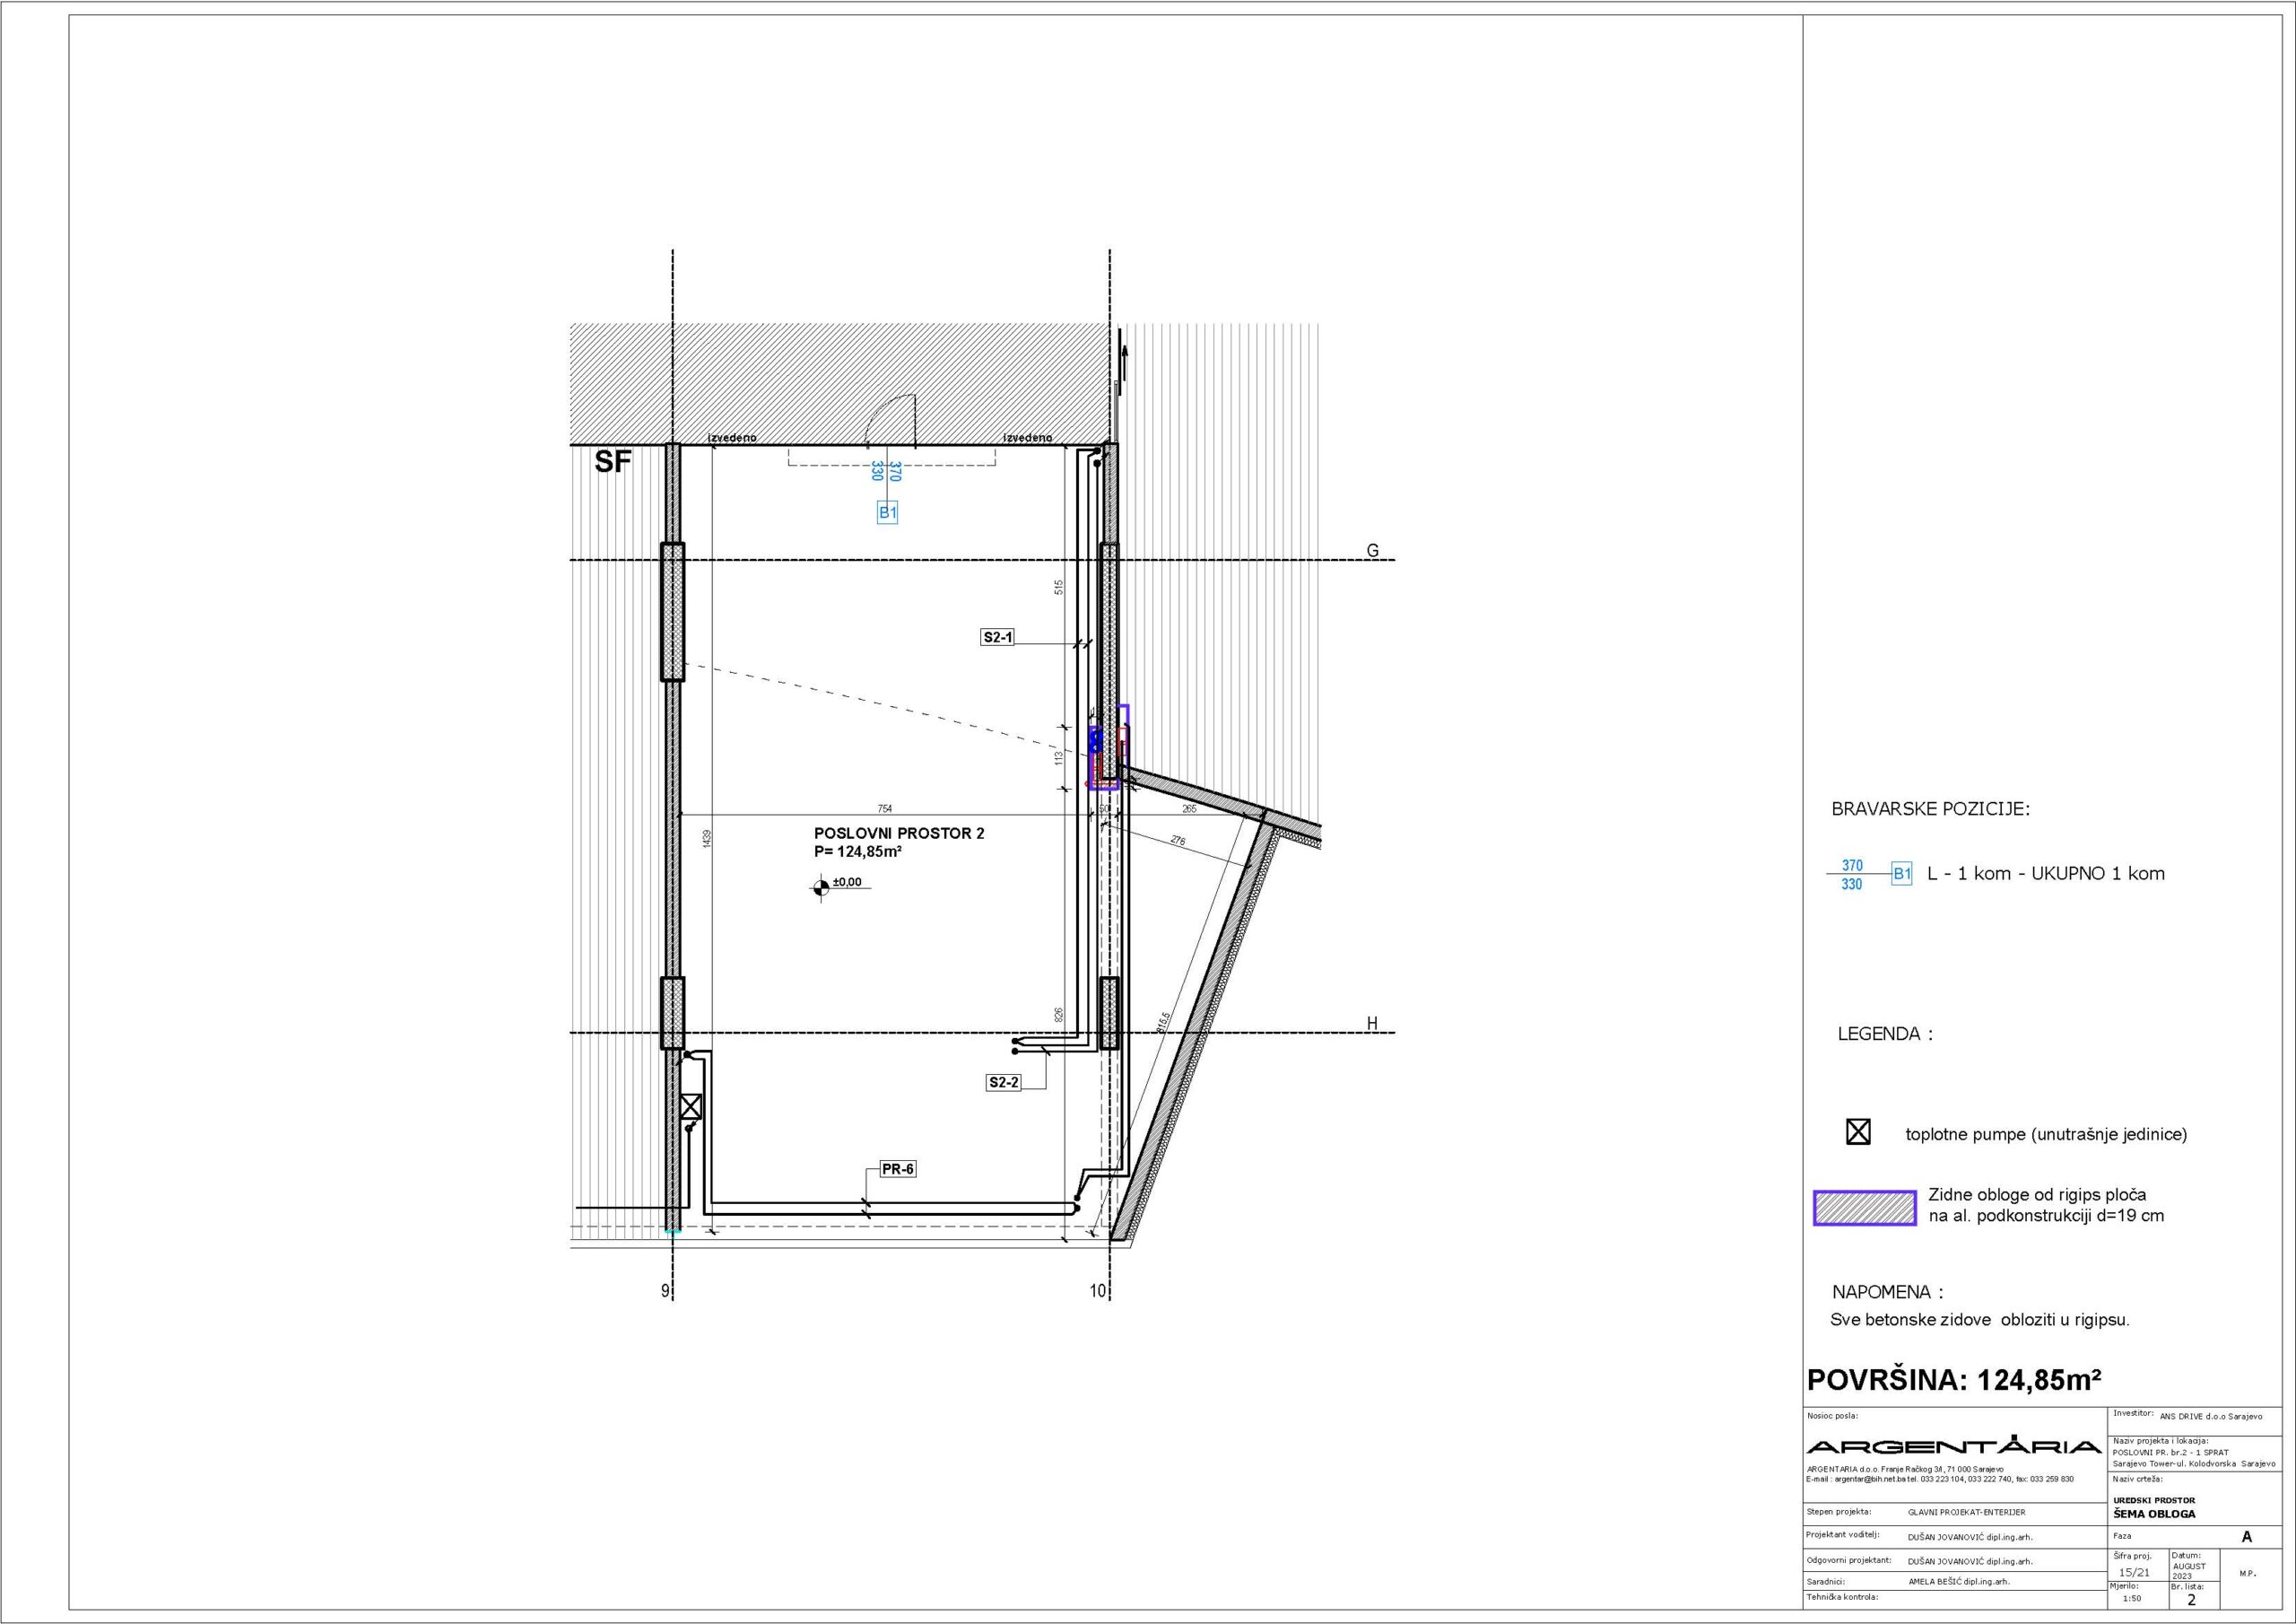The height and width of the screenshot is (1624, 2296).
Task: Click the heat pump symbol in floor plan
Action: tap(690, 1105)
